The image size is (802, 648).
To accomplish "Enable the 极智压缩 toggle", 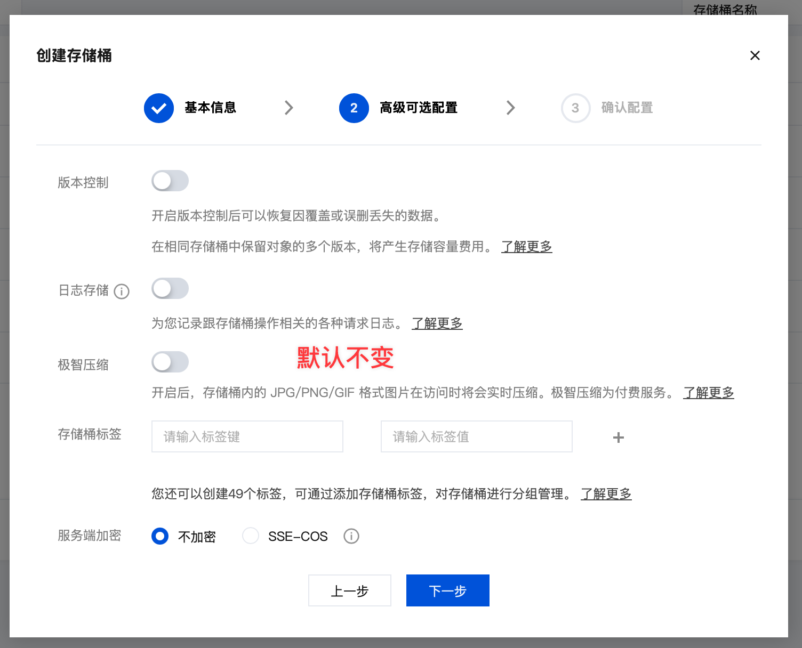I will click(170, 362).
